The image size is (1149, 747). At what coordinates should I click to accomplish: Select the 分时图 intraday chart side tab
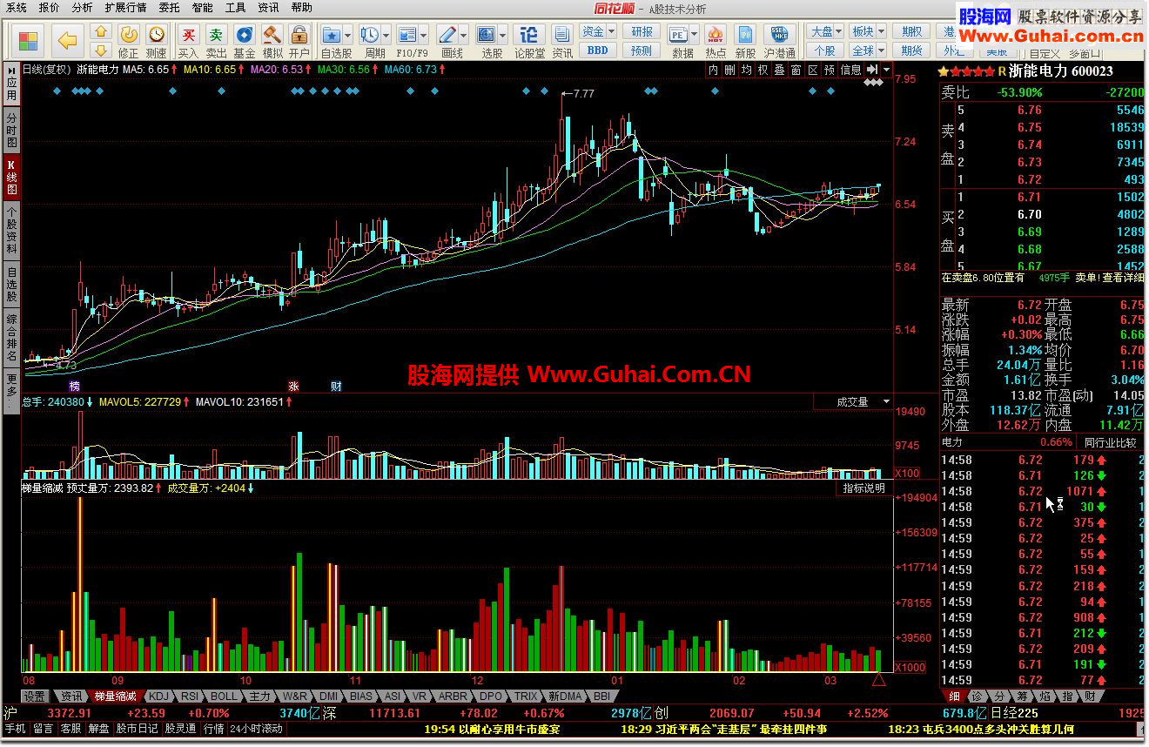[x=11, y=130]
